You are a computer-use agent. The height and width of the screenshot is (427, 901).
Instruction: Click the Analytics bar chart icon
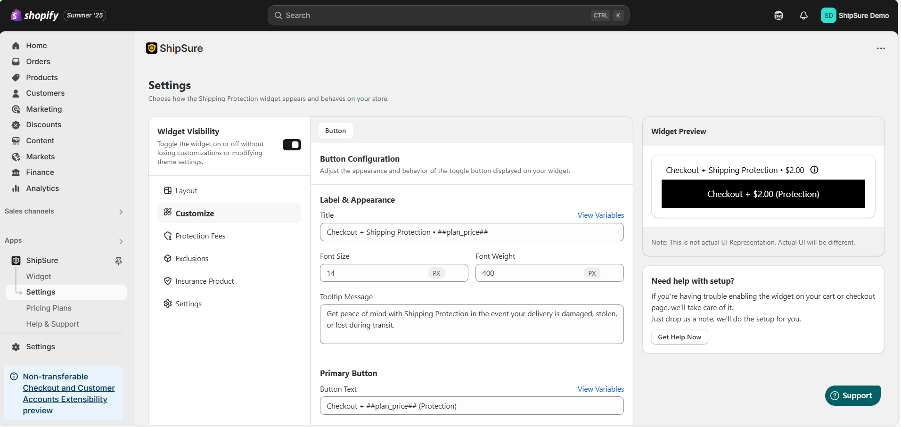point(16,189)
